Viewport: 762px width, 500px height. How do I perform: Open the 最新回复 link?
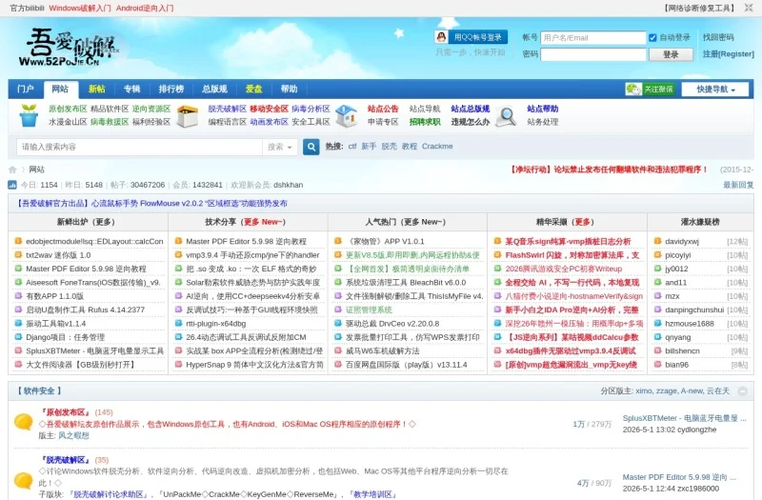738,185
